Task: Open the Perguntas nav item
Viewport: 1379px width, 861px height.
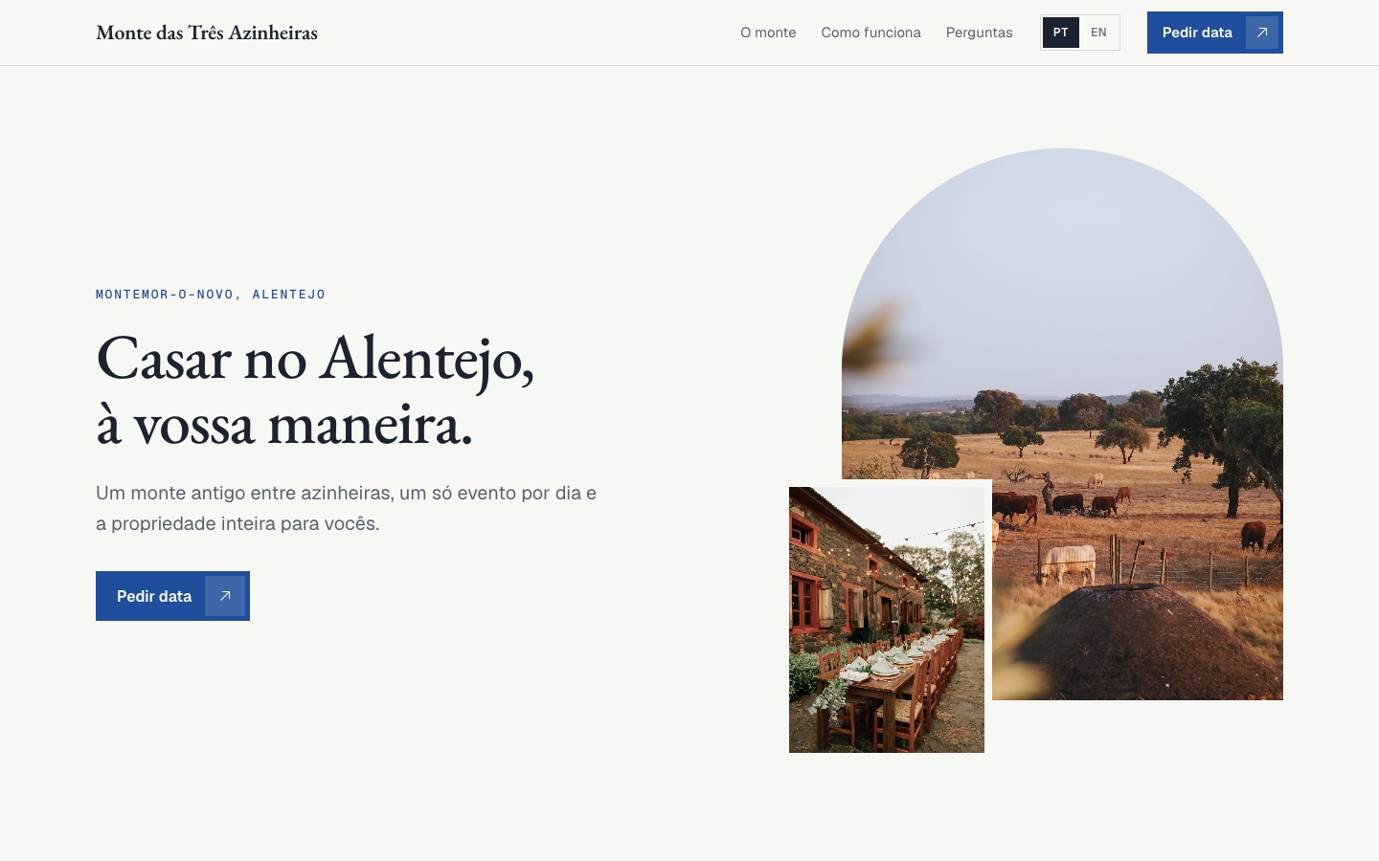Action: 979,33
